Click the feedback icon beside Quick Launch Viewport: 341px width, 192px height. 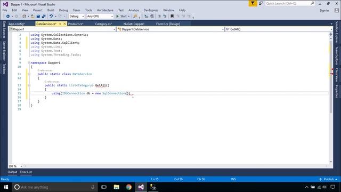(261, 4)
